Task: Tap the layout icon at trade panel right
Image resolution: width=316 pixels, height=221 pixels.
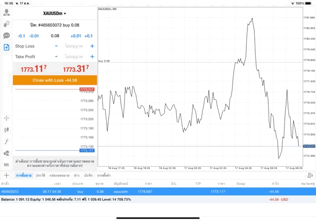Action: coord(310,175)
